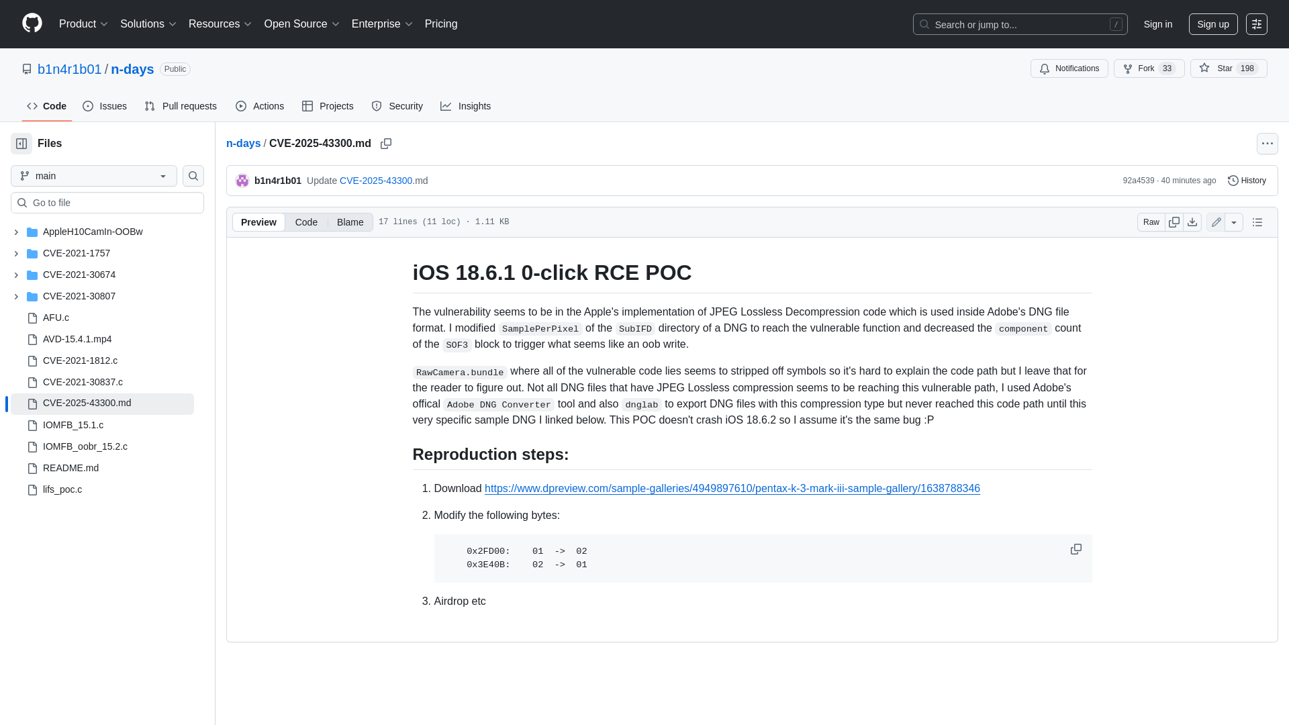Open the edit file options dropdown arrow

[1234, 222]
